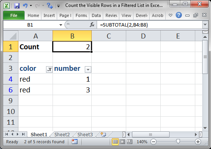Select column B header
Image resolution: width=211 pixels, height=149 pixels.
[72, 36]
